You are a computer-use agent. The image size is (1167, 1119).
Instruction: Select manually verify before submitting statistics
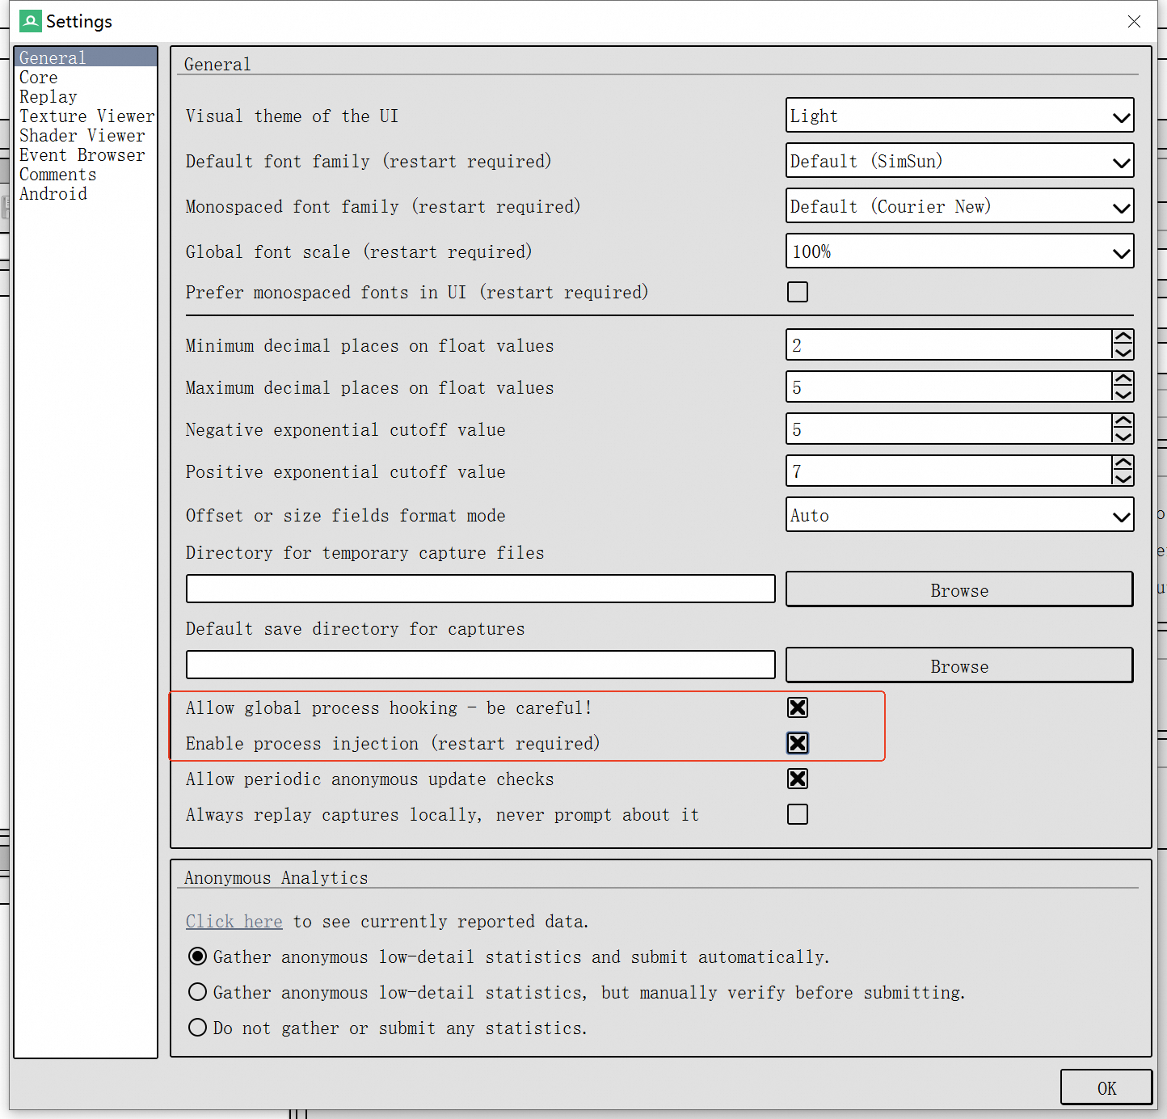coord(197,992)
